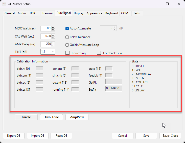Screen dimensions: 185x143
Task: Switch to the General tab
Action: [10, 13]
